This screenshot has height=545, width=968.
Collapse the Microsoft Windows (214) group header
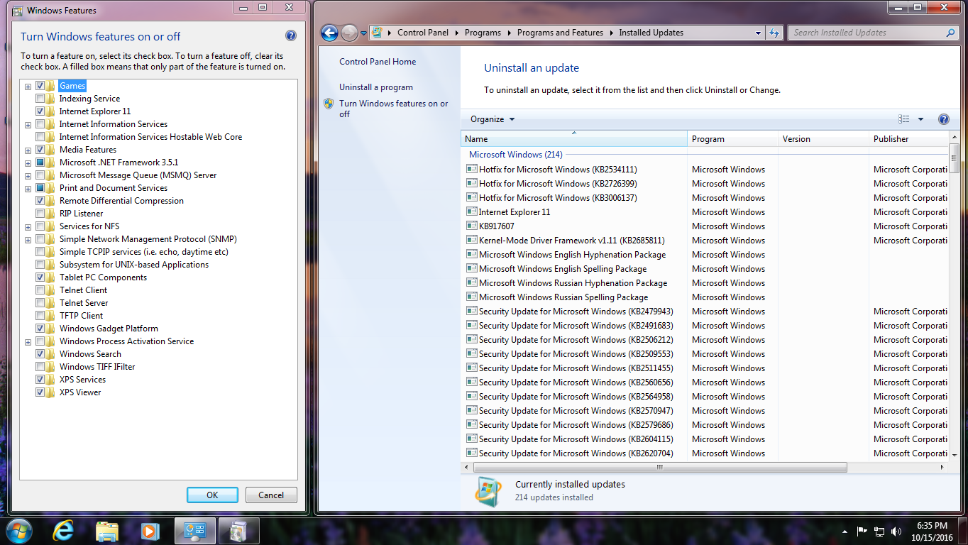516,155
